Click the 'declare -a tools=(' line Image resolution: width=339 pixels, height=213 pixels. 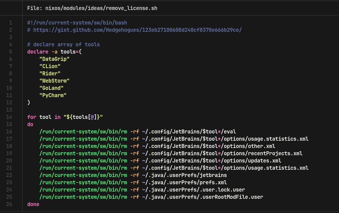click(x=54, y=52)
